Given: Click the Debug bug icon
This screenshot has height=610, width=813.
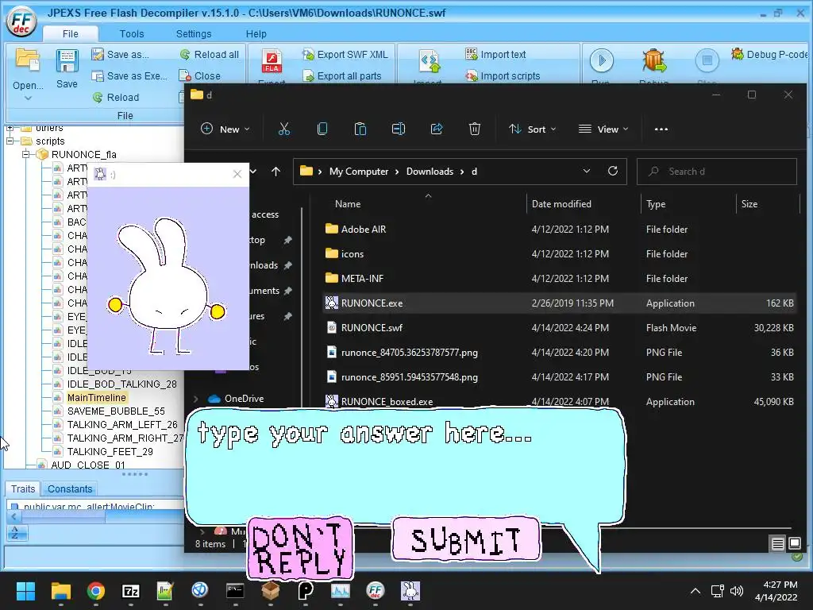Looking at the screenshot, I should tap(653, 60).
